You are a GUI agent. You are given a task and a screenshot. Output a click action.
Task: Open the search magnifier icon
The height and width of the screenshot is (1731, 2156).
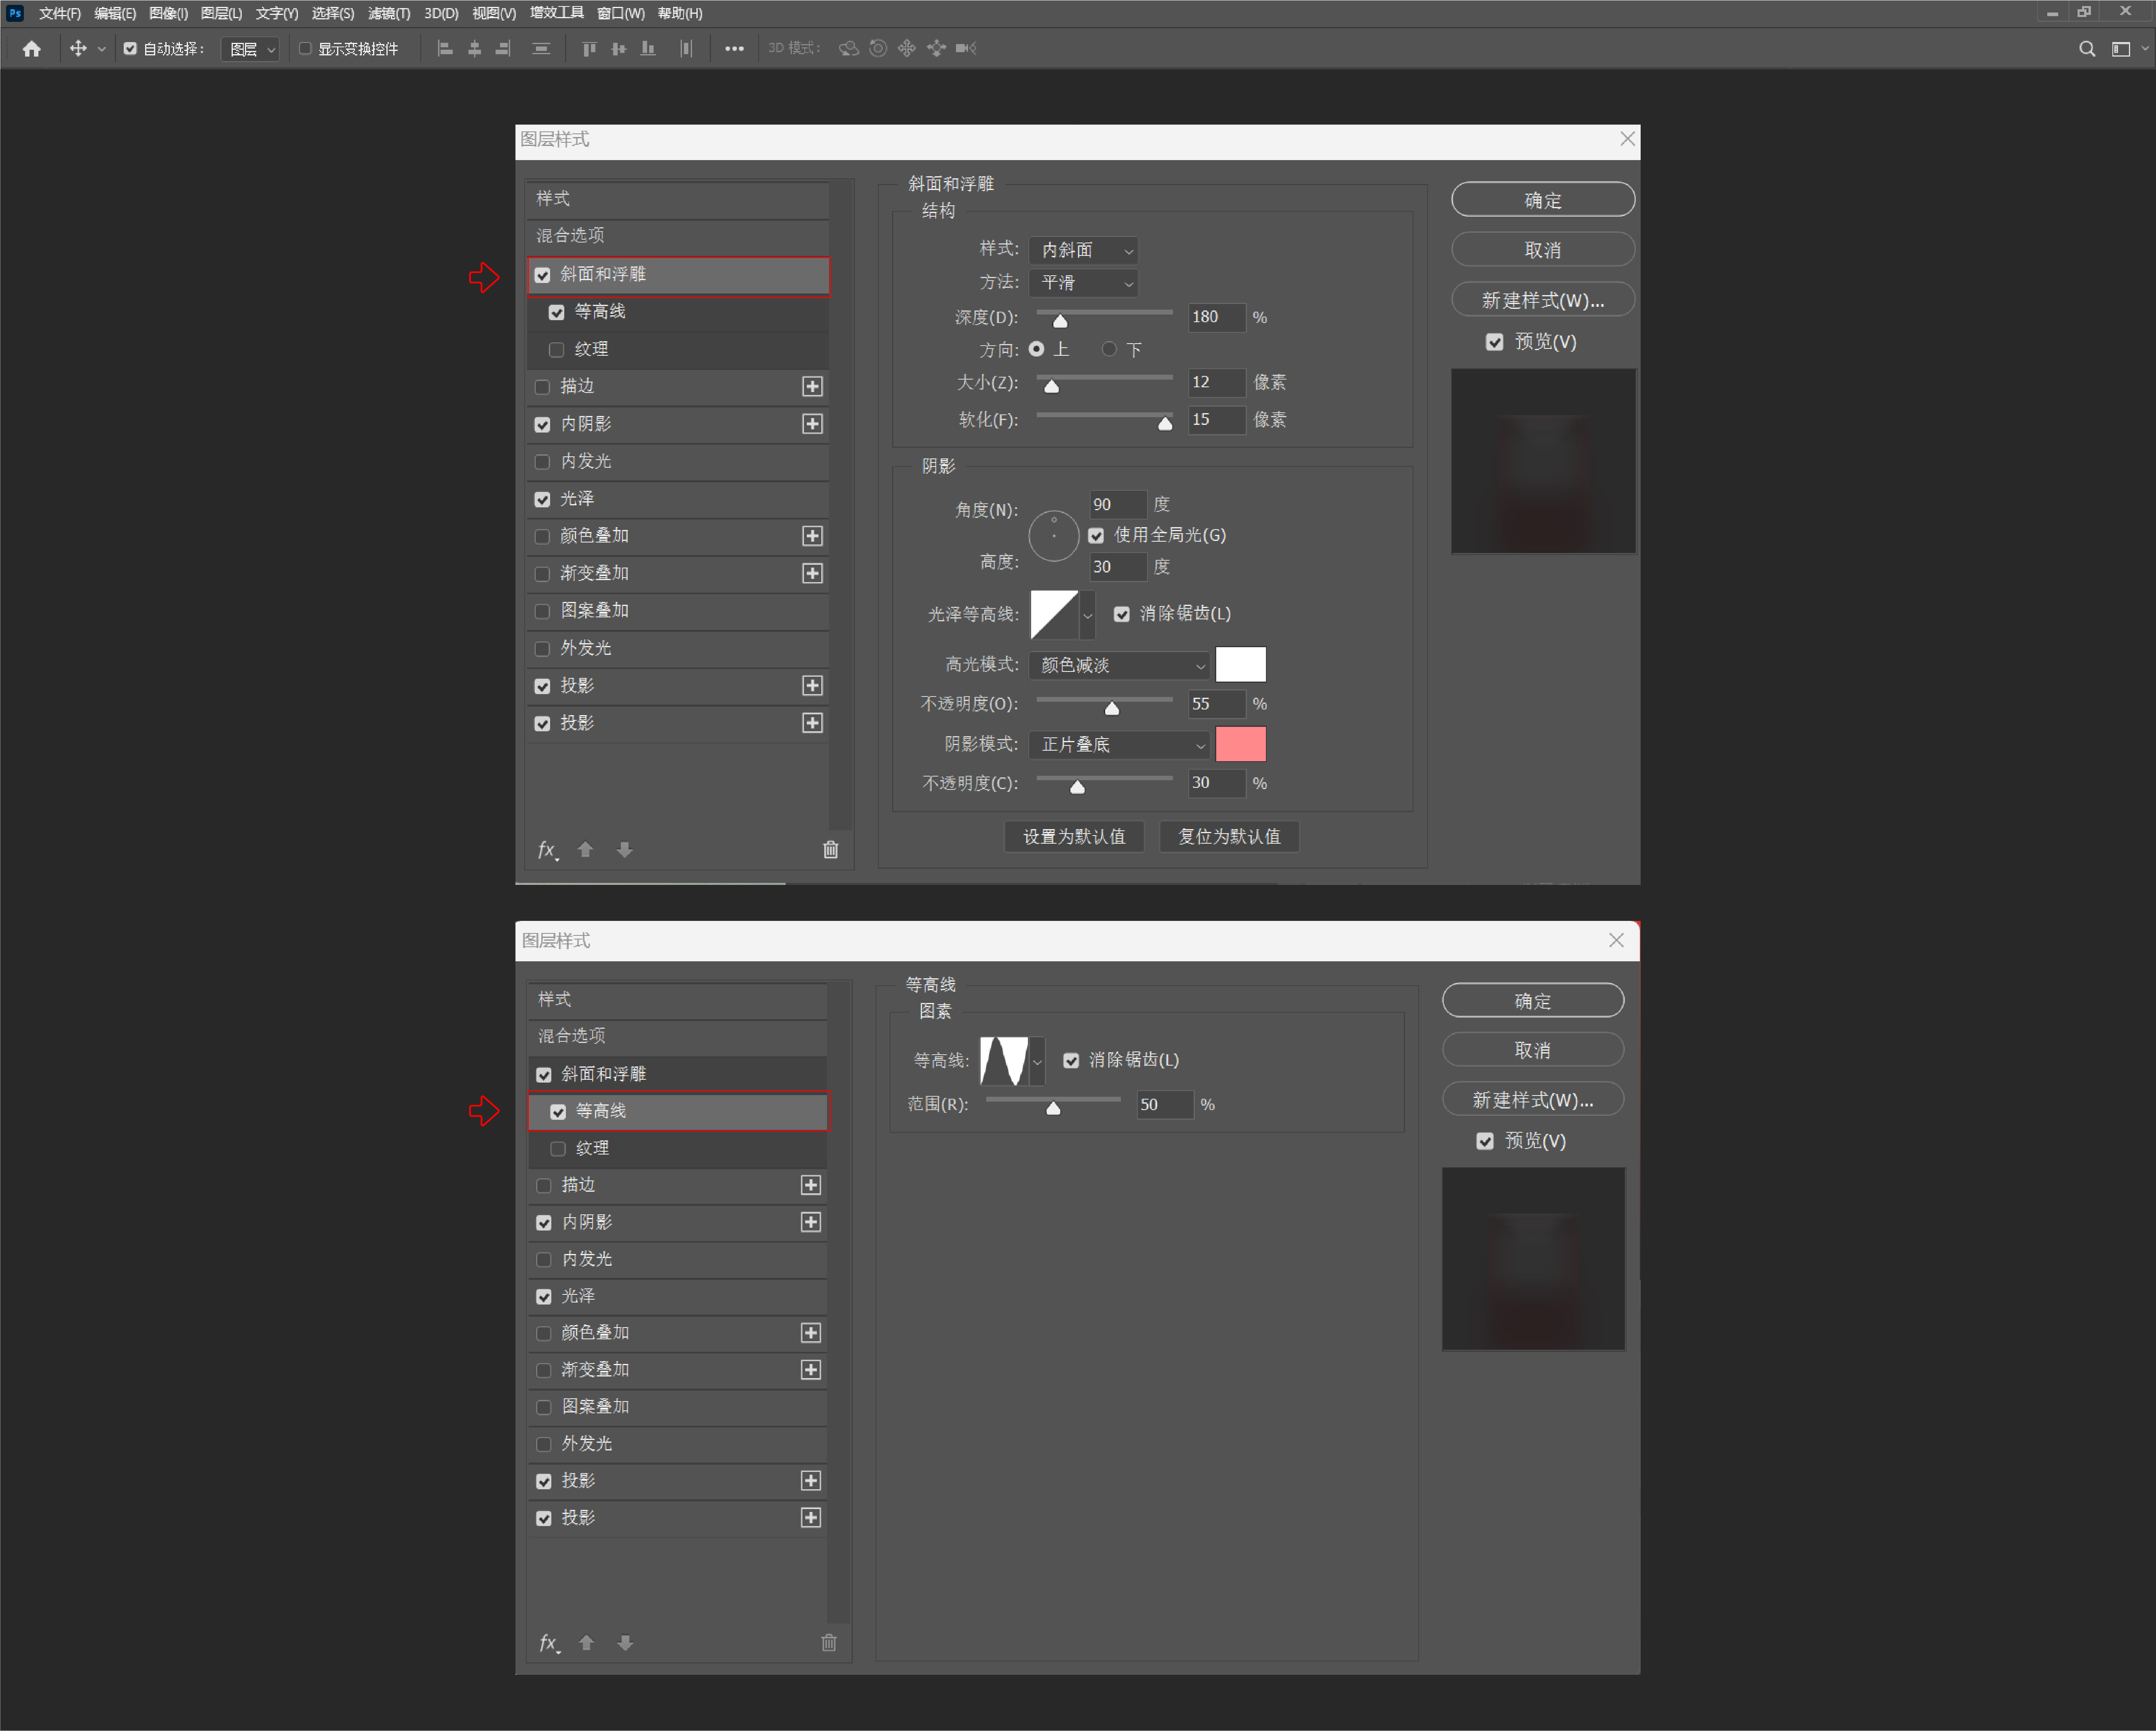2087,49
